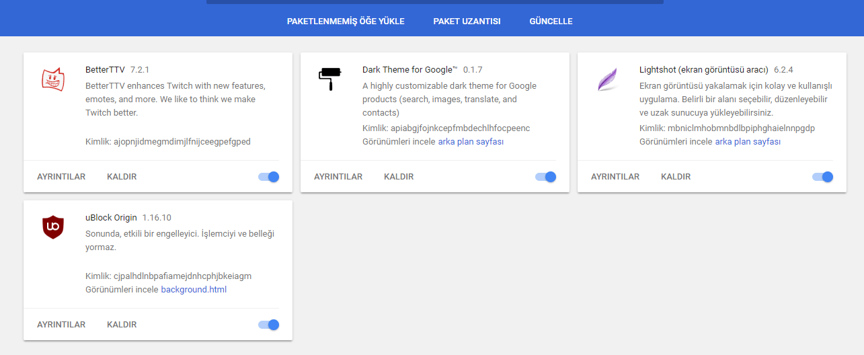Switch off the uBlock Origin toggle
Viewport: 864px width, 355px height.
[x=268, y=325]
